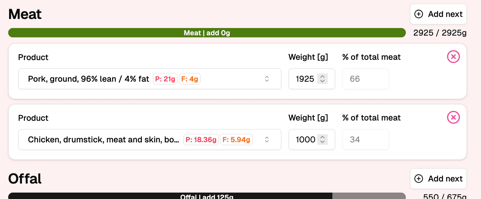Click the Chicken fat F: 5.94g badge

pos(236,139)
